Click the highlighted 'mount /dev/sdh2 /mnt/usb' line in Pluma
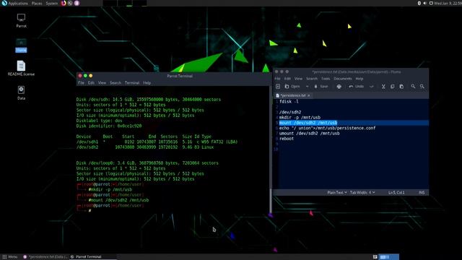 pyautogui.click(x=308, y=123)
